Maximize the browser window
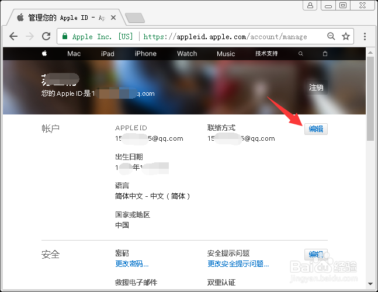Viewport: 378px width, 292px height. (342, 5)
